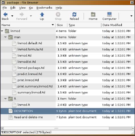
Task: Open the View menu
Action: click(22, 8)
